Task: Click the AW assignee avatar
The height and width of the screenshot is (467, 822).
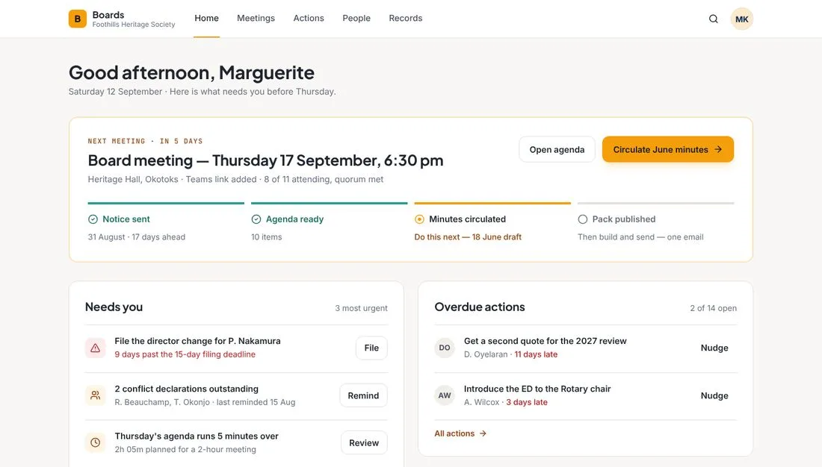Action: click(x=445, y=395)
